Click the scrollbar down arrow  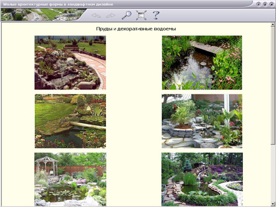click(273, 204)
